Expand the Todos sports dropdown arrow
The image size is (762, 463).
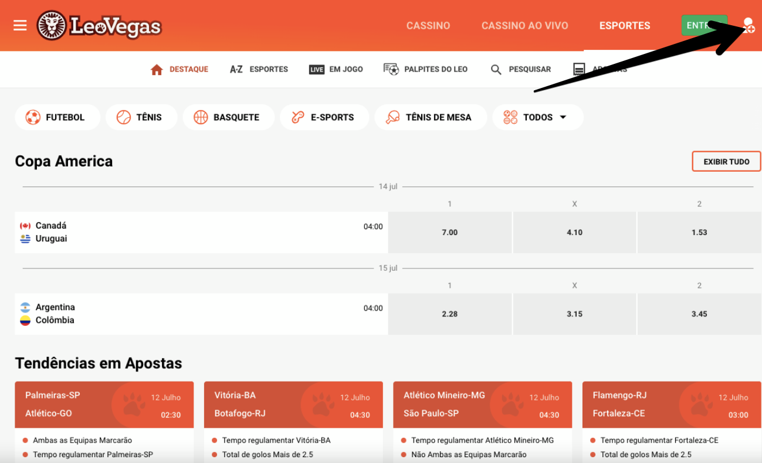pos(563,117)
